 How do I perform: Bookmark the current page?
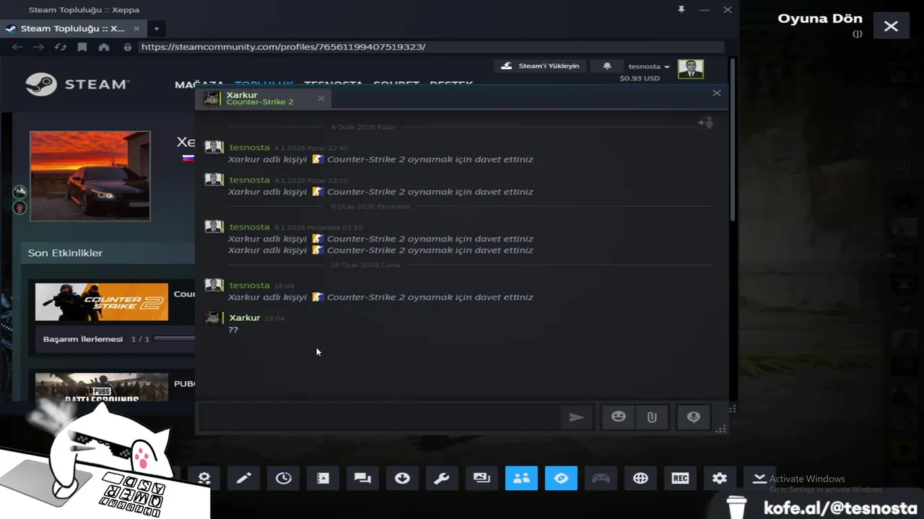point(82,47)
